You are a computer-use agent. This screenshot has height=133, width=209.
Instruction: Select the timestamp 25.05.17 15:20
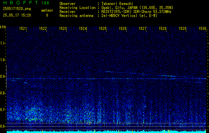pyautogui.click(x=17, y=15)
